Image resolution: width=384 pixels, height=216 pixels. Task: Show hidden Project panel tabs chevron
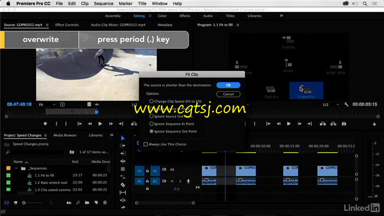(x=112, y=135)
